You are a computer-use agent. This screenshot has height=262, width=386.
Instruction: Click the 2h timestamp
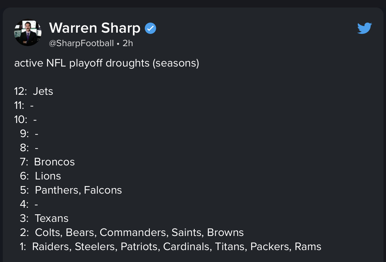[128, 43]
